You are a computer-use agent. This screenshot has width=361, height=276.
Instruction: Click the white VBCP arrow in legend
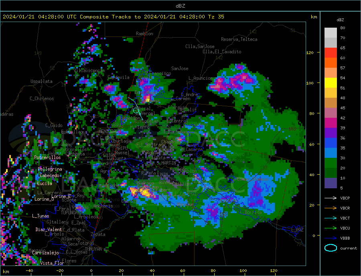point(331,198)
